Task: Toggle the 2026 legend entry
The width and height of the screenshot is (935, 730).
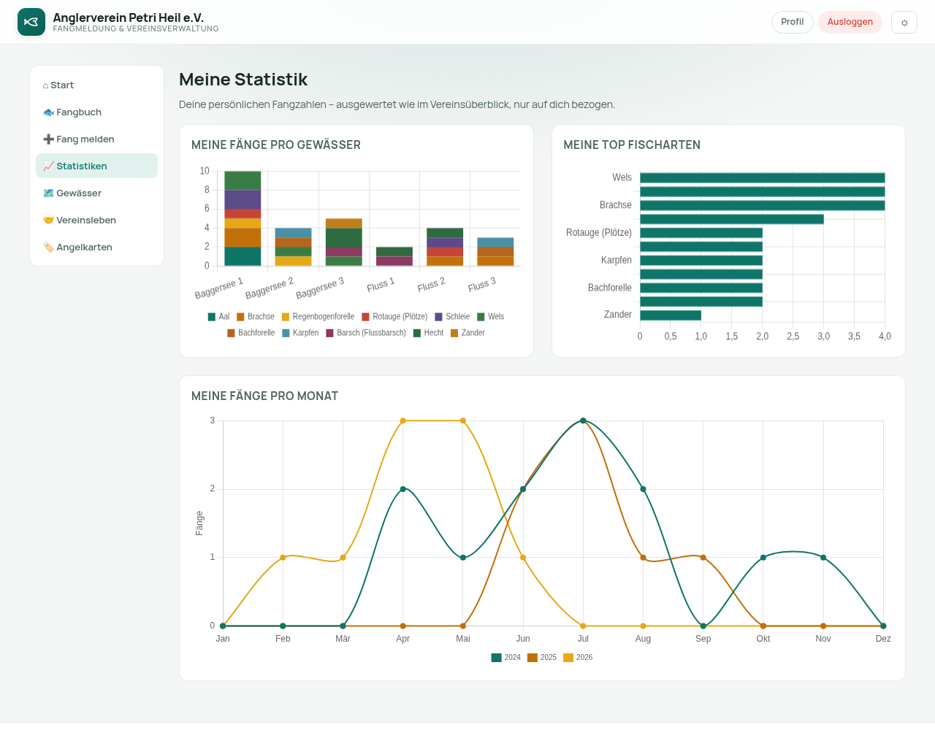Action: click(x=578, y=658)
